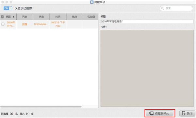Image resolution: width=196 pixels, height=118 pixels.
Task: Select the 2016年可行... title cell
Action: [11, 24]
